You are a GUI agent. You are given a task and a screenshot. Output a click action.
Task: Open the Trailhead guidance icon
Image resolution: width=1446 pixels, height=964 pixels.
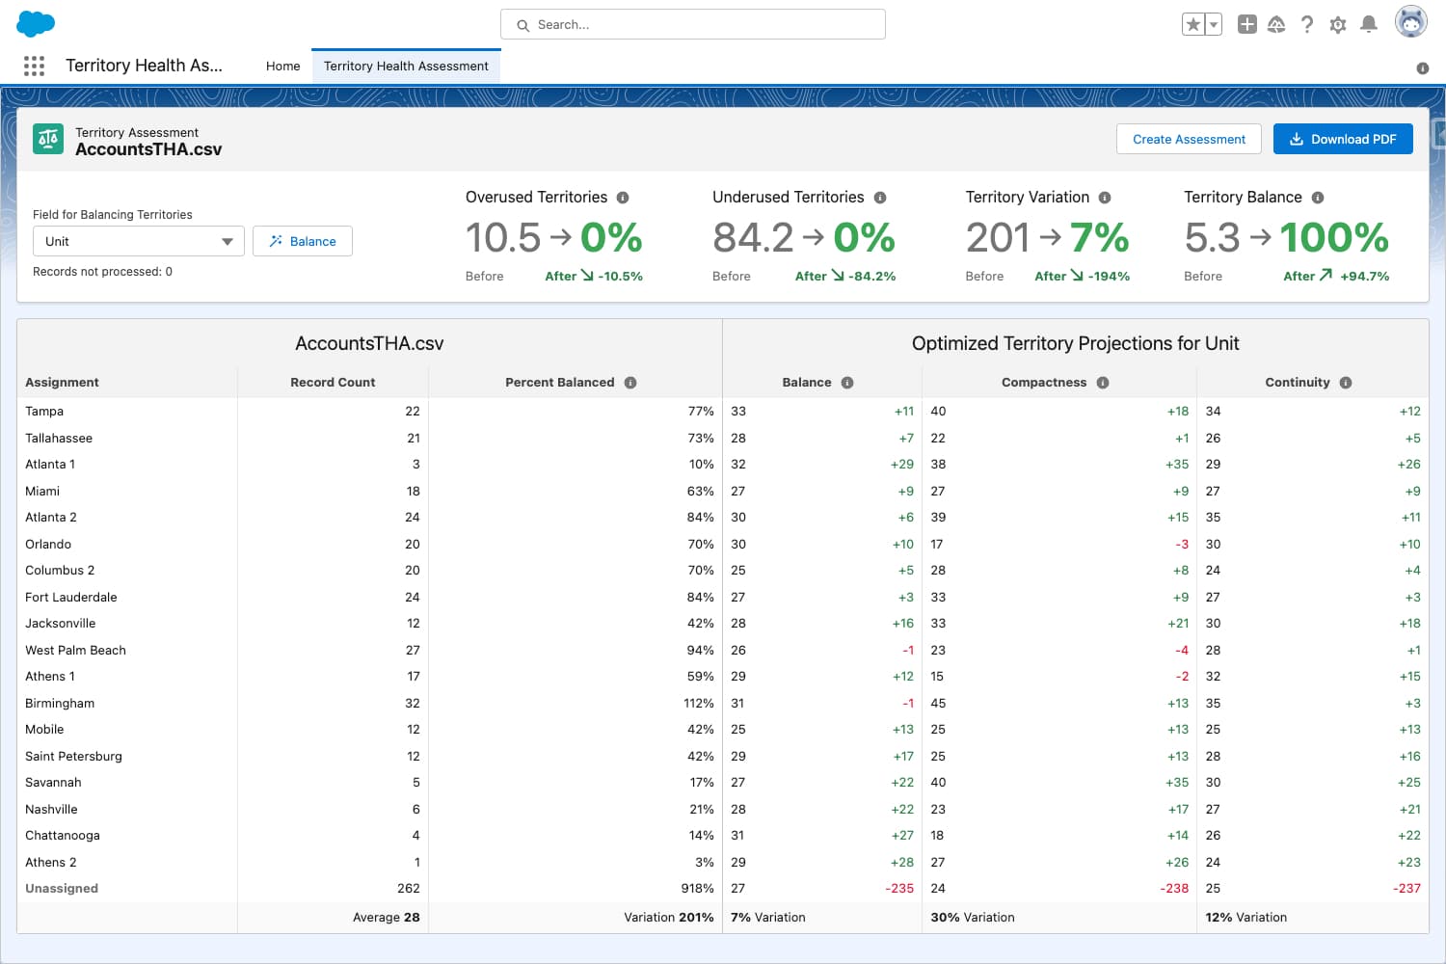coord(1276,25)
